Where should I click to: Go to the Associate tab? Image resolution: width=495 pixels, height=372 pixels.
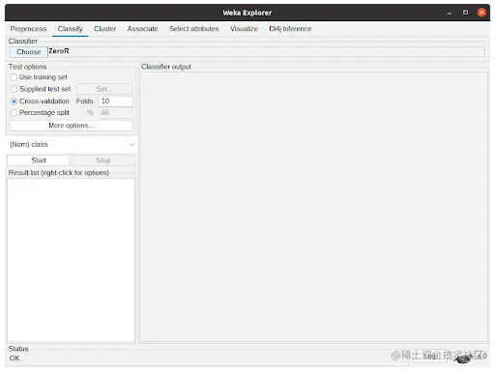[x=142, y=29]
